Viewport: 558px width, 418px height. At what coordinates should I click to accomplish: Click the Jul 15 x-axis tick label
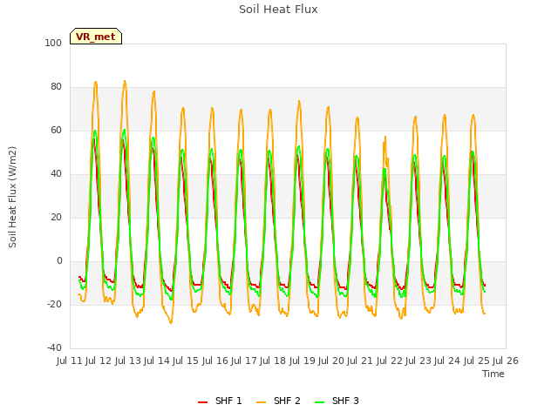pyautogui.click(x=186, y=361)
